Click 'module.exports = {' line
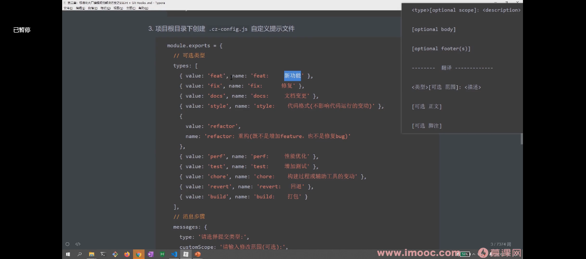The image size is (586, 259). (x=195, y=46)
